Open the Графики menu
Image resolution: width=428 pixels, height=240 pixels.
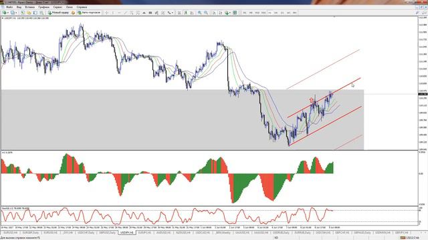[x=43, y=7]
